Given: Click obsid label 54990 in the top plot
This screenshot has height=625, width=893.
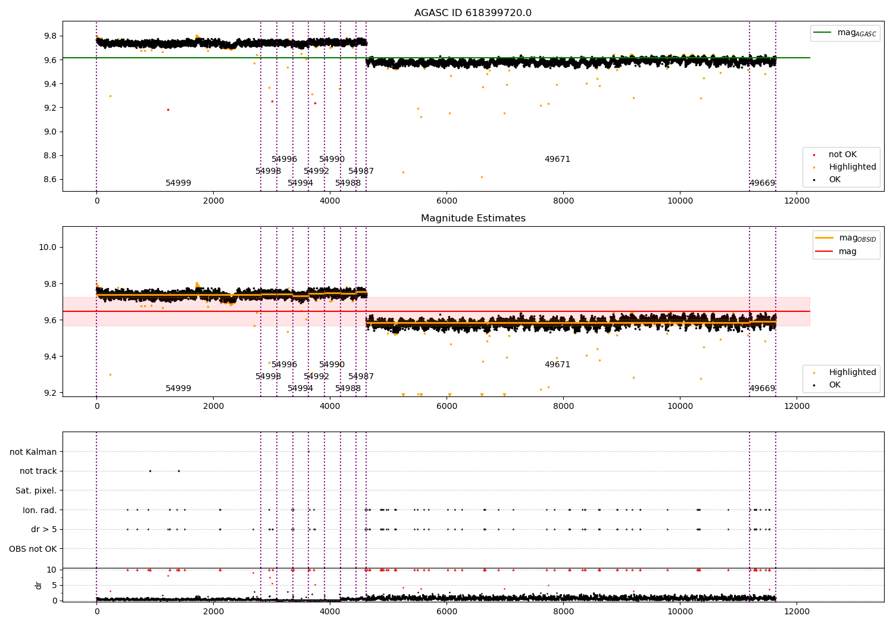Looking at the screenshot, I should (332, 160).
